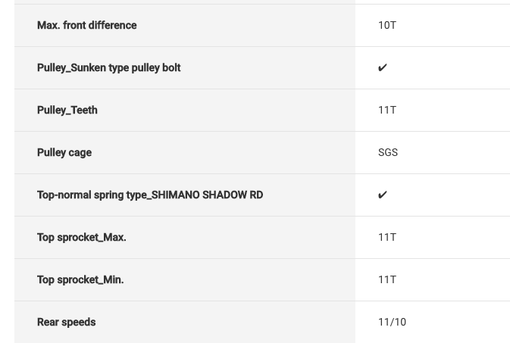Select the 11/10 rear speeds value

point(392,322)
